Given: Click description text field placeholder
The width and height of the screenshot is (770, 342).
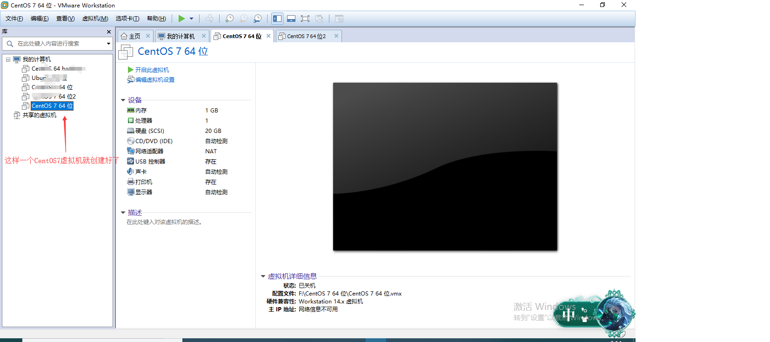Looking at the screenshot, I should (x=164, y=222).
